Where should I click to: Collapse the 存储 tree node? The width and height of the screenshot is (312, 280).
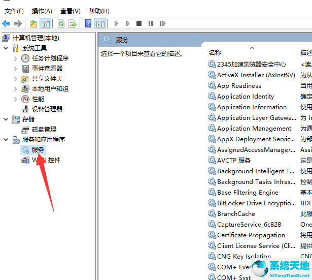click(x=6, y=119)
